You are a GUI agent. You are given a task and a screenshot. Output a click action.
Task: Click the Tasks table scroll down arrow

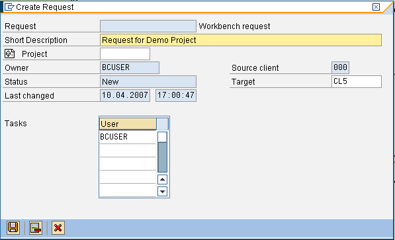click(163, 191)
